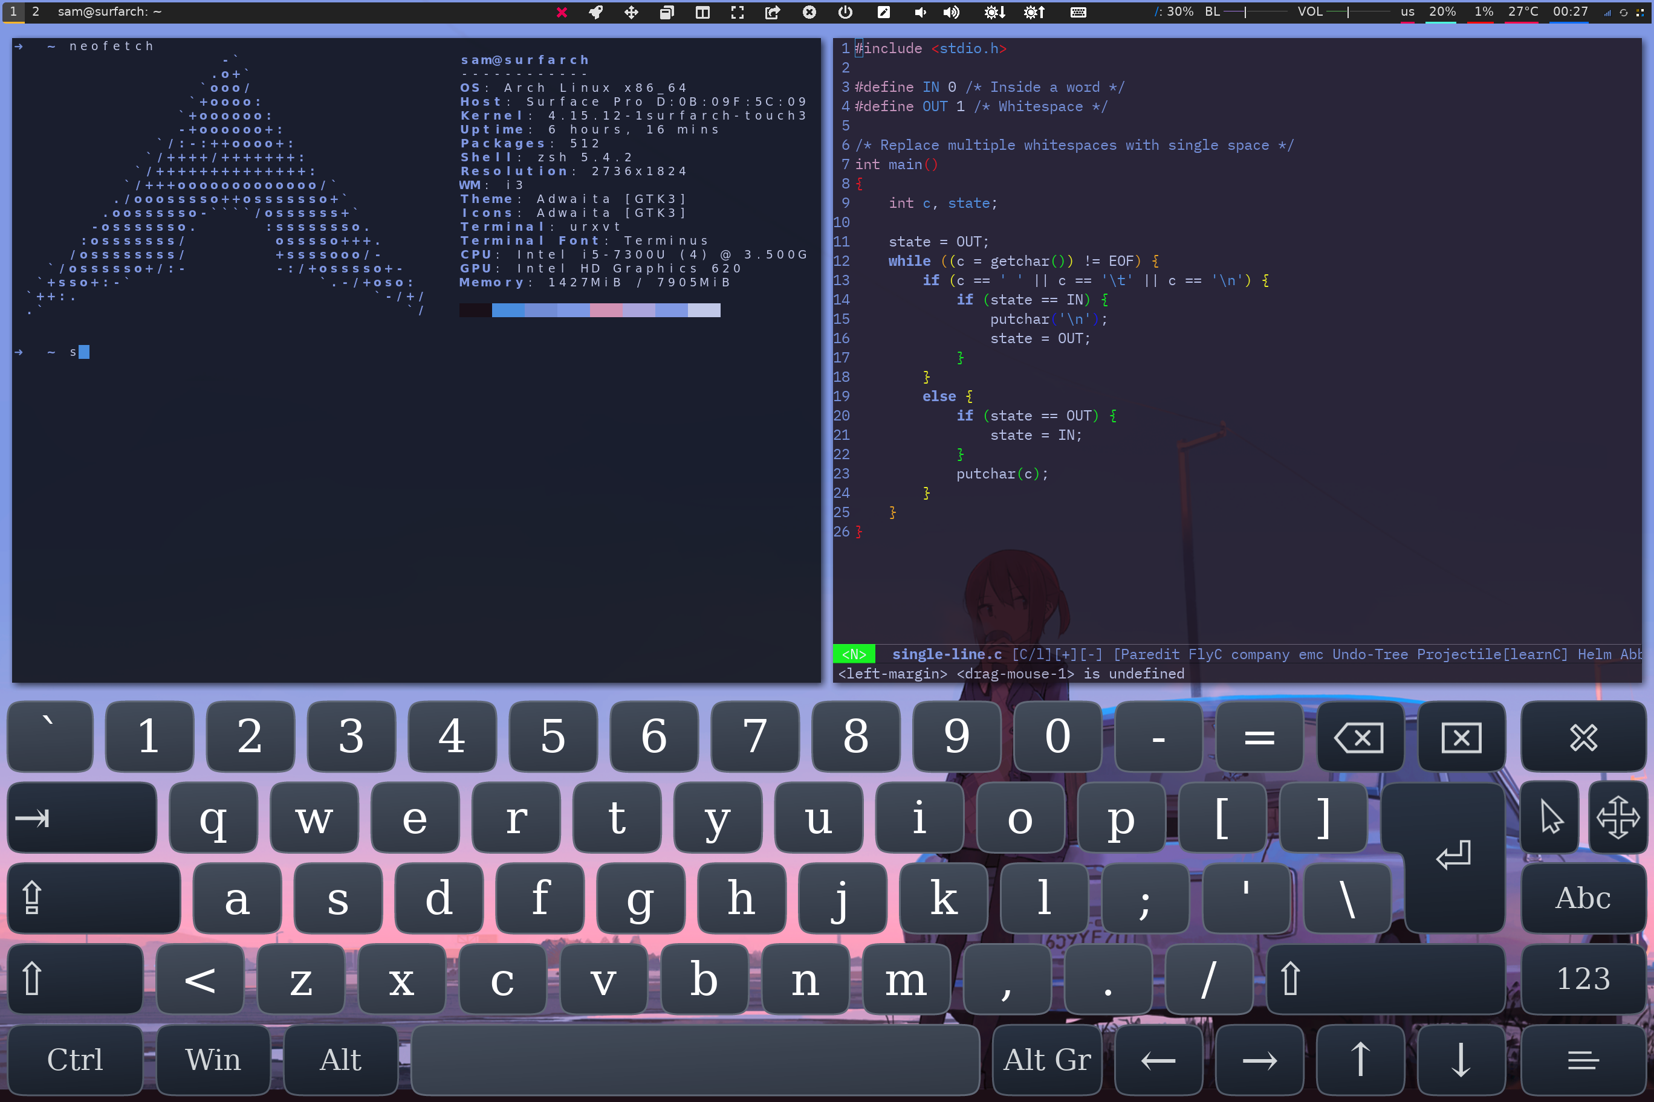The width and height of the screenshot is (1654, 1102).
Task: Click the volume up speaker icon
Action: coord(951,12)
